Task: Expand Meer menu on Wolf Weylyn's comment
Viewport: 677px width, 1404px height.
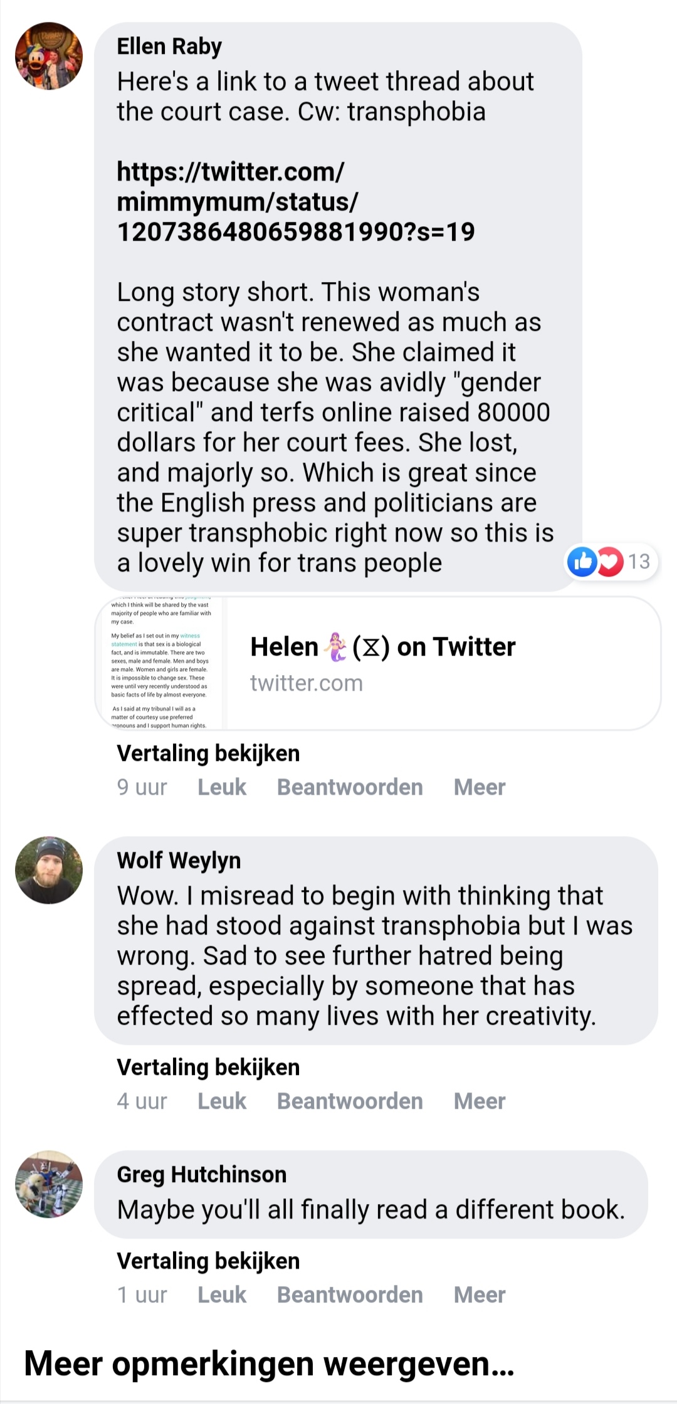Action: (480, 1101)
